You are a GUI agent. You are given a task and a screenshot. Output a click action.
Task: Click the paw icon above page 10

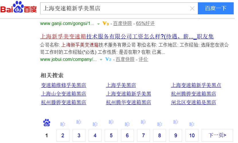coord(192,124)
